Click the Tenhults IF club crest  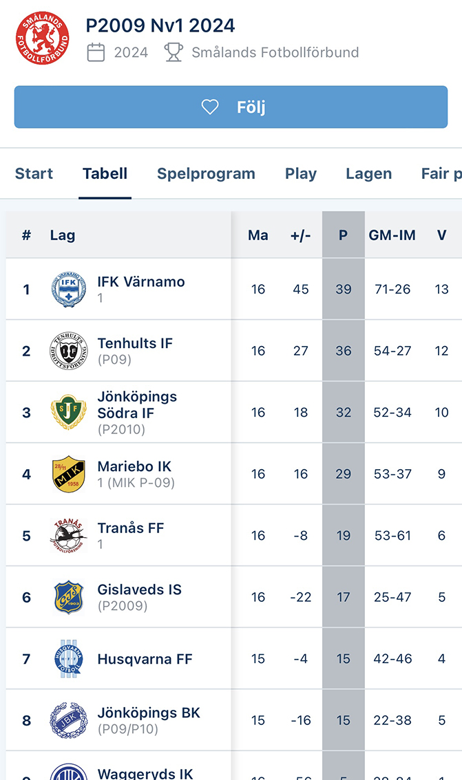69,351
